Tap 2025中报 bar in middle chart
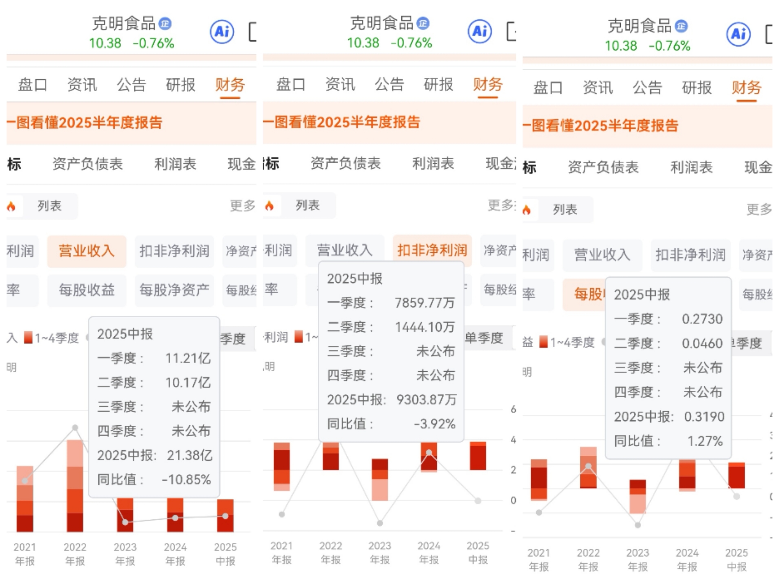Screen dimensions: 779x584 coord(478,456)
